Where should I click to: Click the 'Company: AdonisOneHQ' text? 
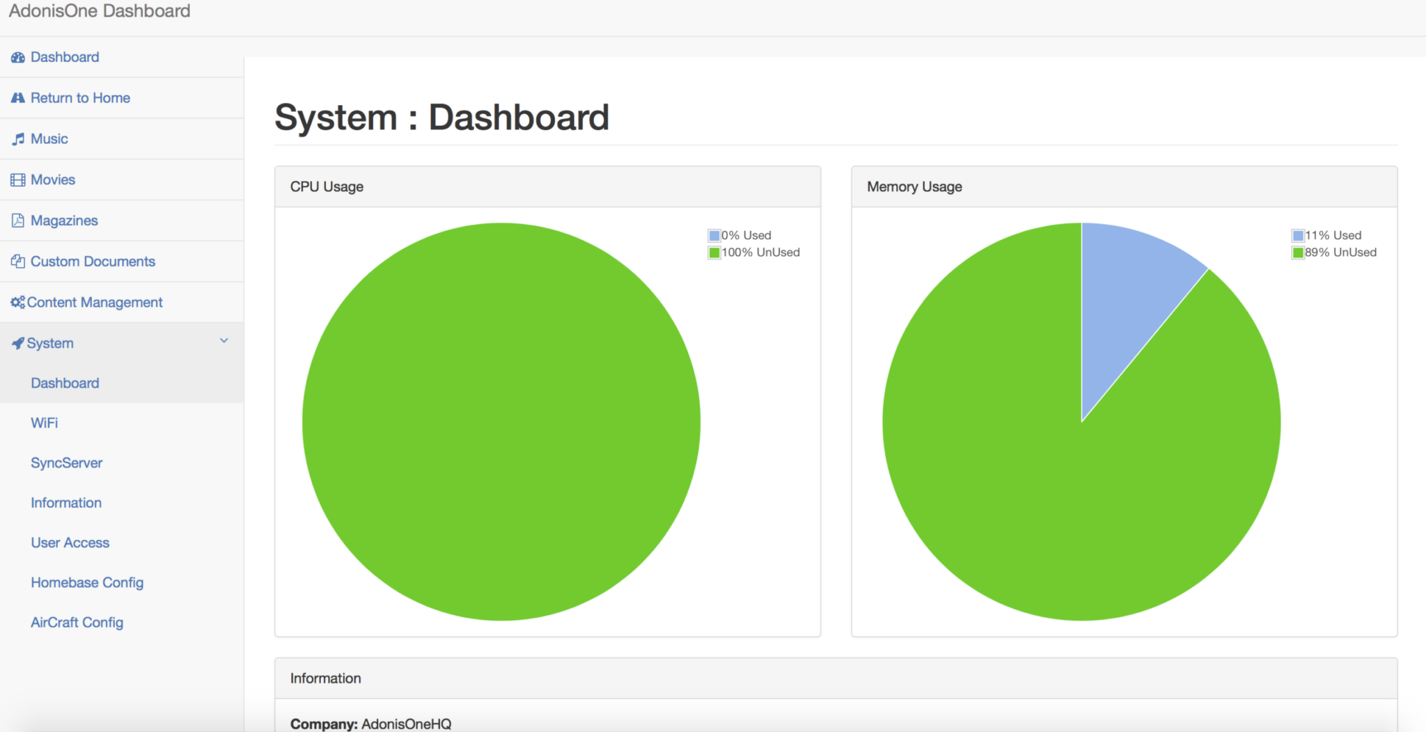coord(370,724)
